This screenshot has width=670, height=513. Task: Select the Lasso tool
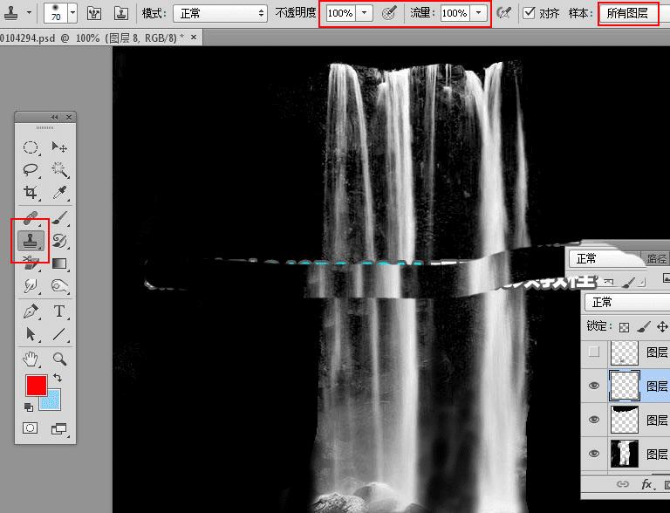(x=31, y=170)
